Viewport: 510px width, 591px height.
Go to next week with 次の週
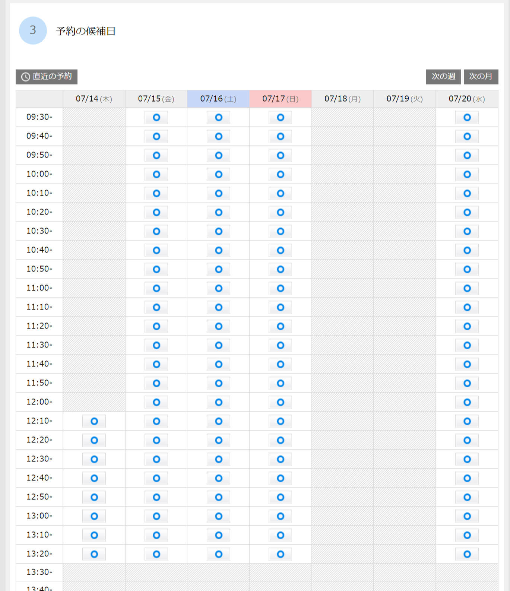tap(443, 77)
